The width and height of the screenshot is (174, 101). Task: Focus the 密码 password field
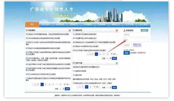tap(136, 40)
